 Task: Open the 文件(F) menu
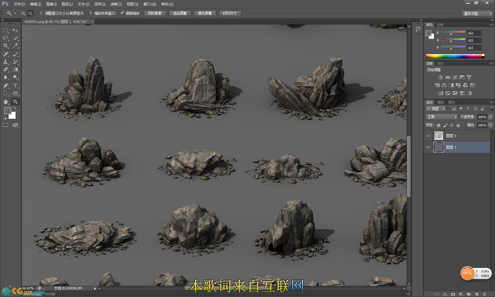19,4
